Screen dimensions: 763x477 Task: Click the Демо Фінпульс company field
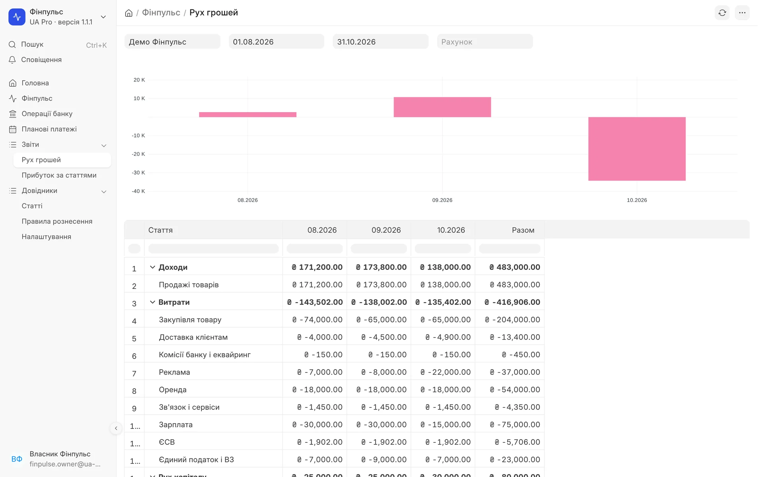tap(172, 42)
